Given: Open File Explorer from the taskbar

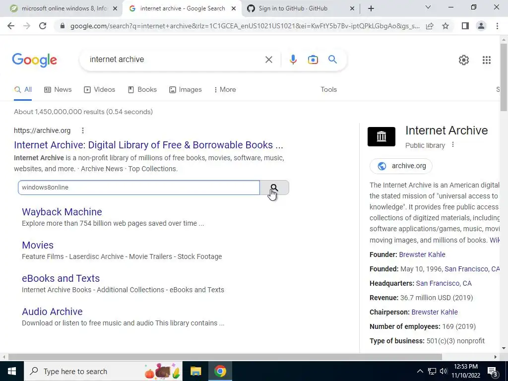Looking at the screenshot, I should [x=195, y=371].
